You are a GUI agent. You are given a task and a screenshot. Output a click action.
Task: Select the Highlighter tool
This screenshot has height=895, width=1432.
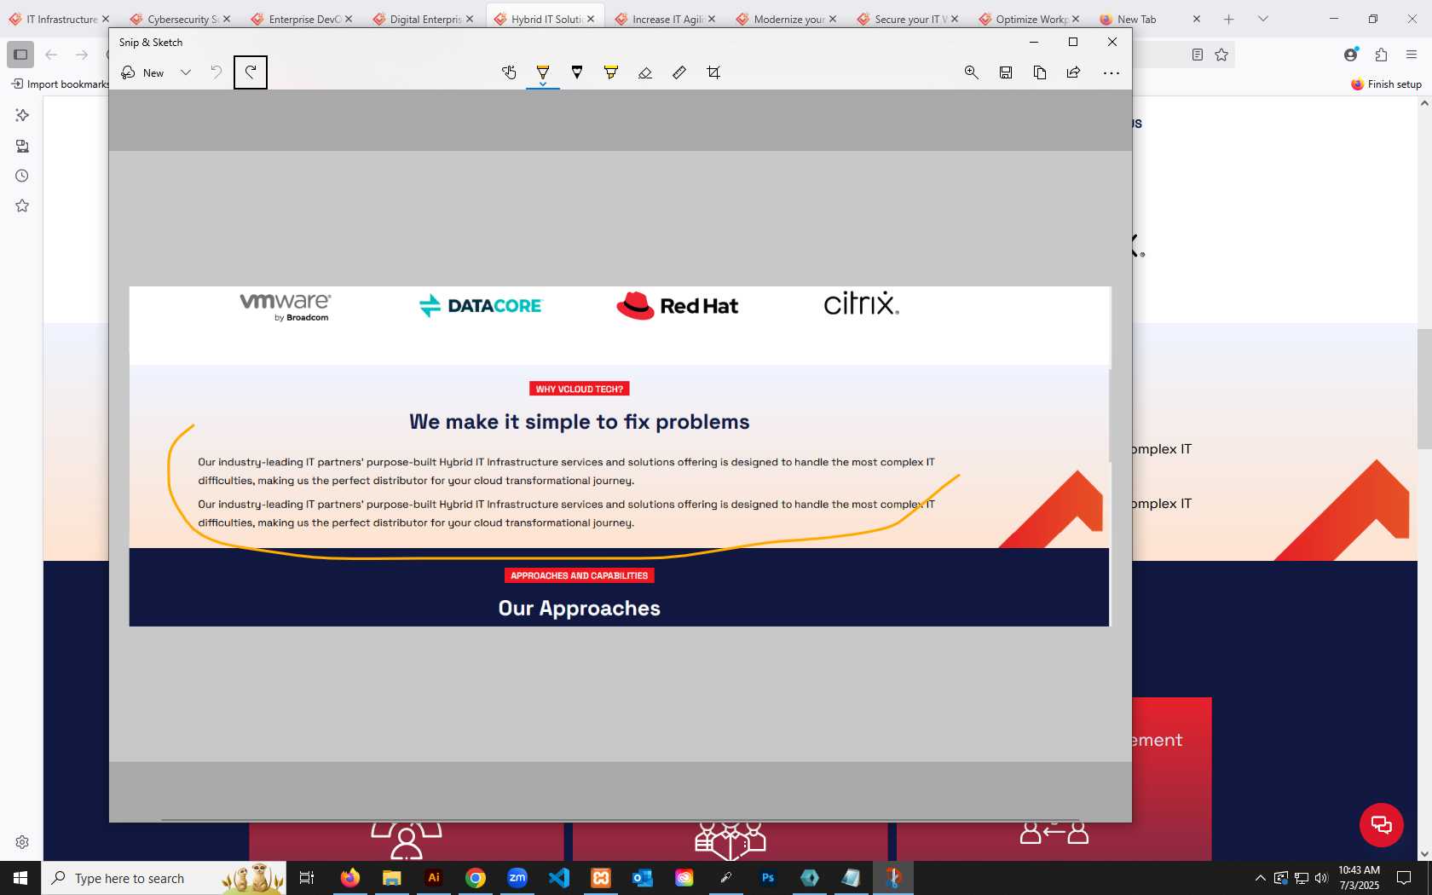pos(611,72)
